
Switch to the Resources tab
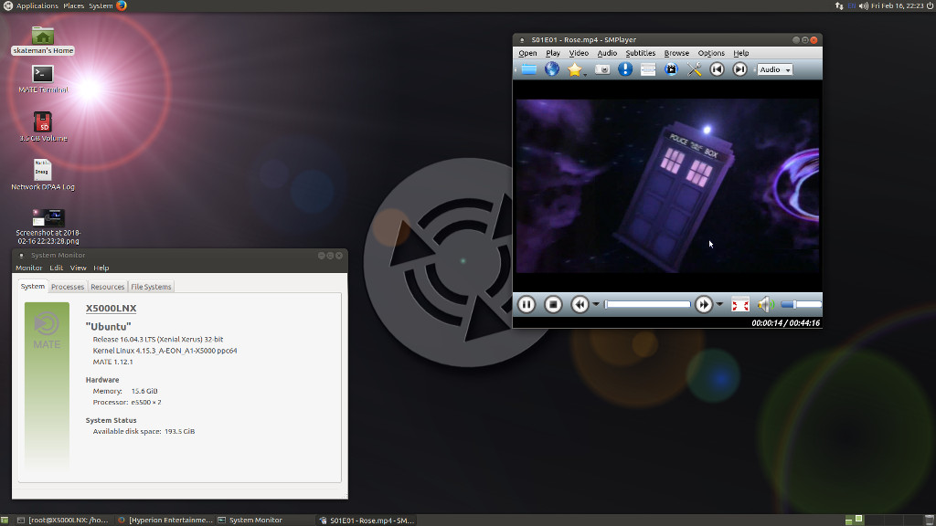108,287
